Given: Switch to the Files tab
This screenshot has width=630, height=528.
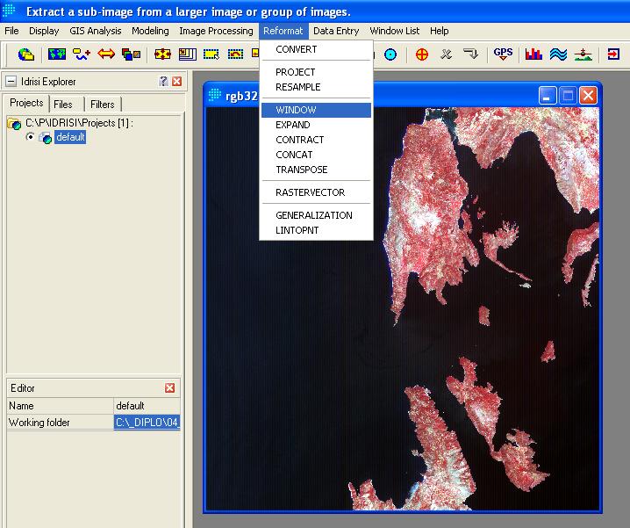Looking at the screenshot, I should (x=62, y=105).
